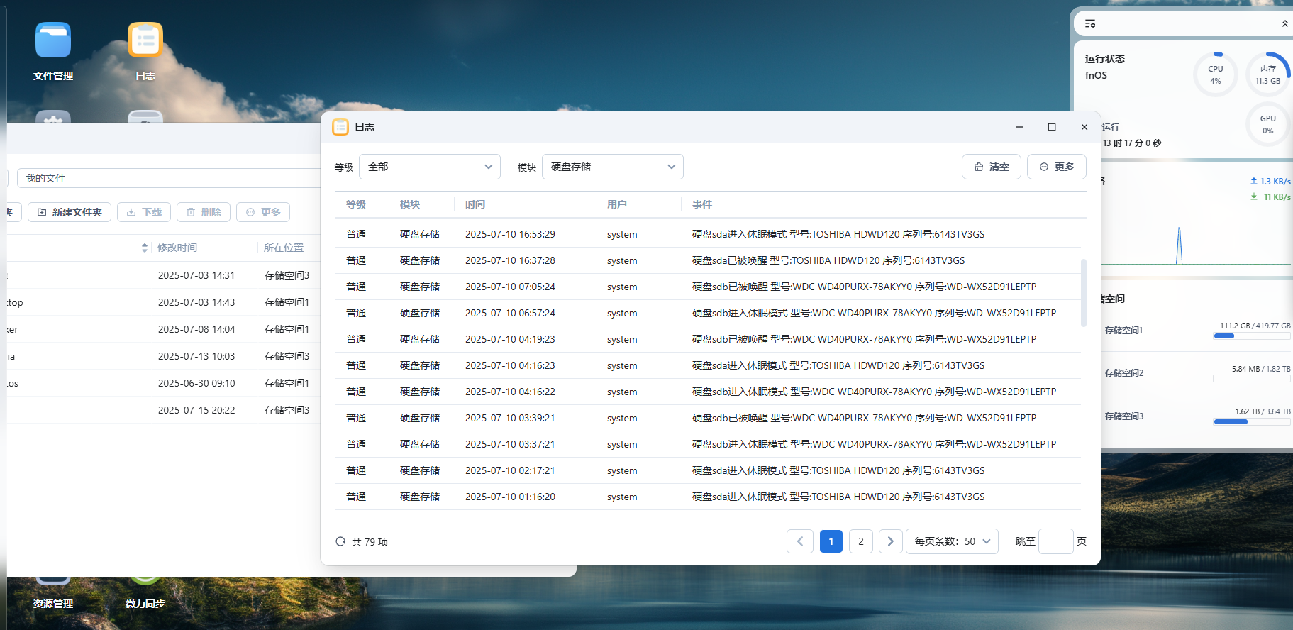Go to the previous log page arrow

799,541
